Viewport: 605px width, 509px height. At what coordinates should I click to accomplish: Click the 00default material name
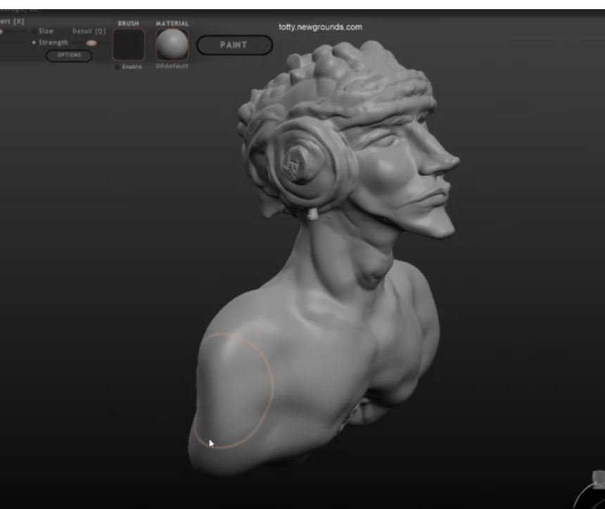[x=172, y=66]
